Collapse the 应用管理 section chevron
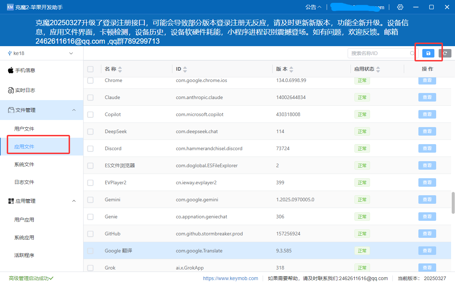 [x=74, y=201]
